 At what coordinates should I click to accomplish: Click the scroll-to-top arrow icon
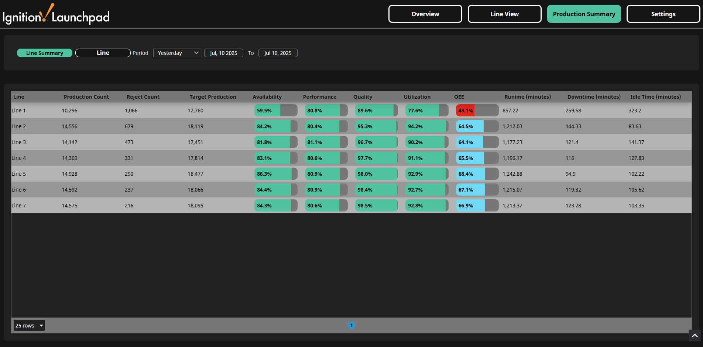(695, 336)
